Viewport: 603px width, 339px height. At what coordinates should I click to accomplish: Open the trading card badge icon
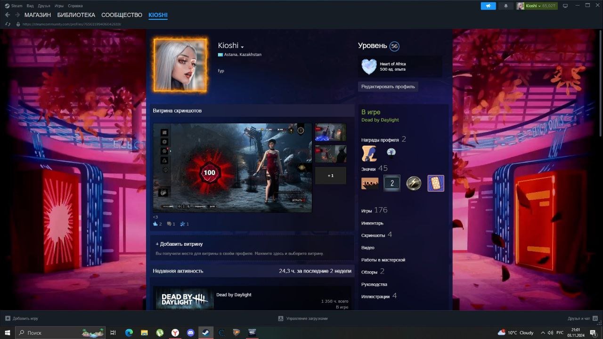[436, 183]
